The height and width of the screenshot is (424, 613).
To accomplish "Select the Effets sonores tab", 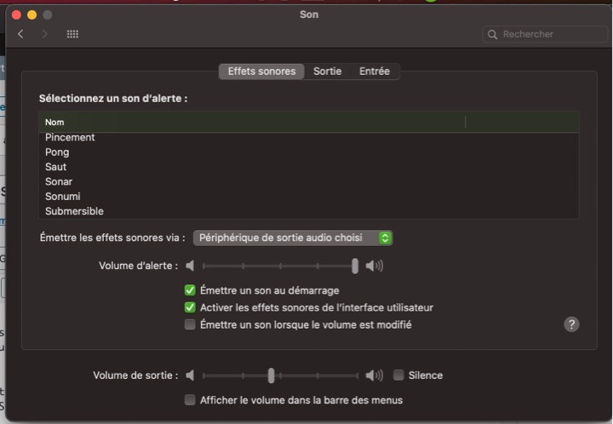I will 261,72.
